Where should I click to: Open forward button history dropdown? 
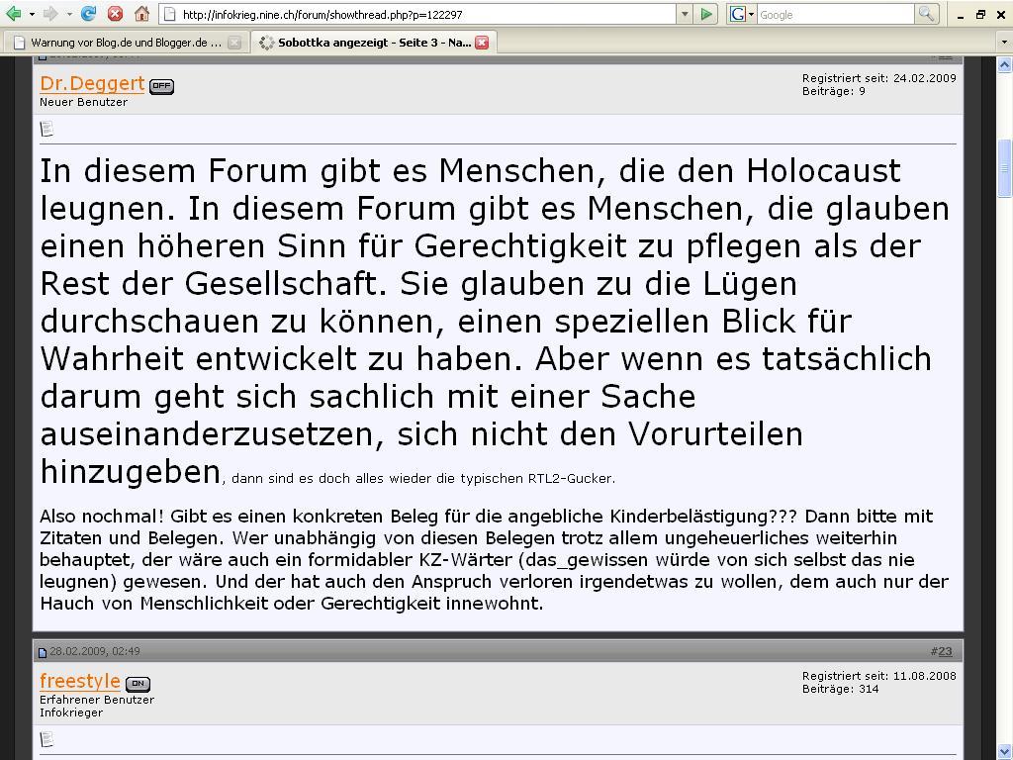tap(69, 14)
